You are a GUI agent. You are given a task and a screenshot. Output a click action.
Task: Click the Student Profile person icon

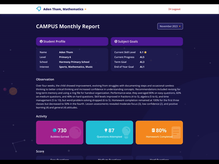point(41,42)
